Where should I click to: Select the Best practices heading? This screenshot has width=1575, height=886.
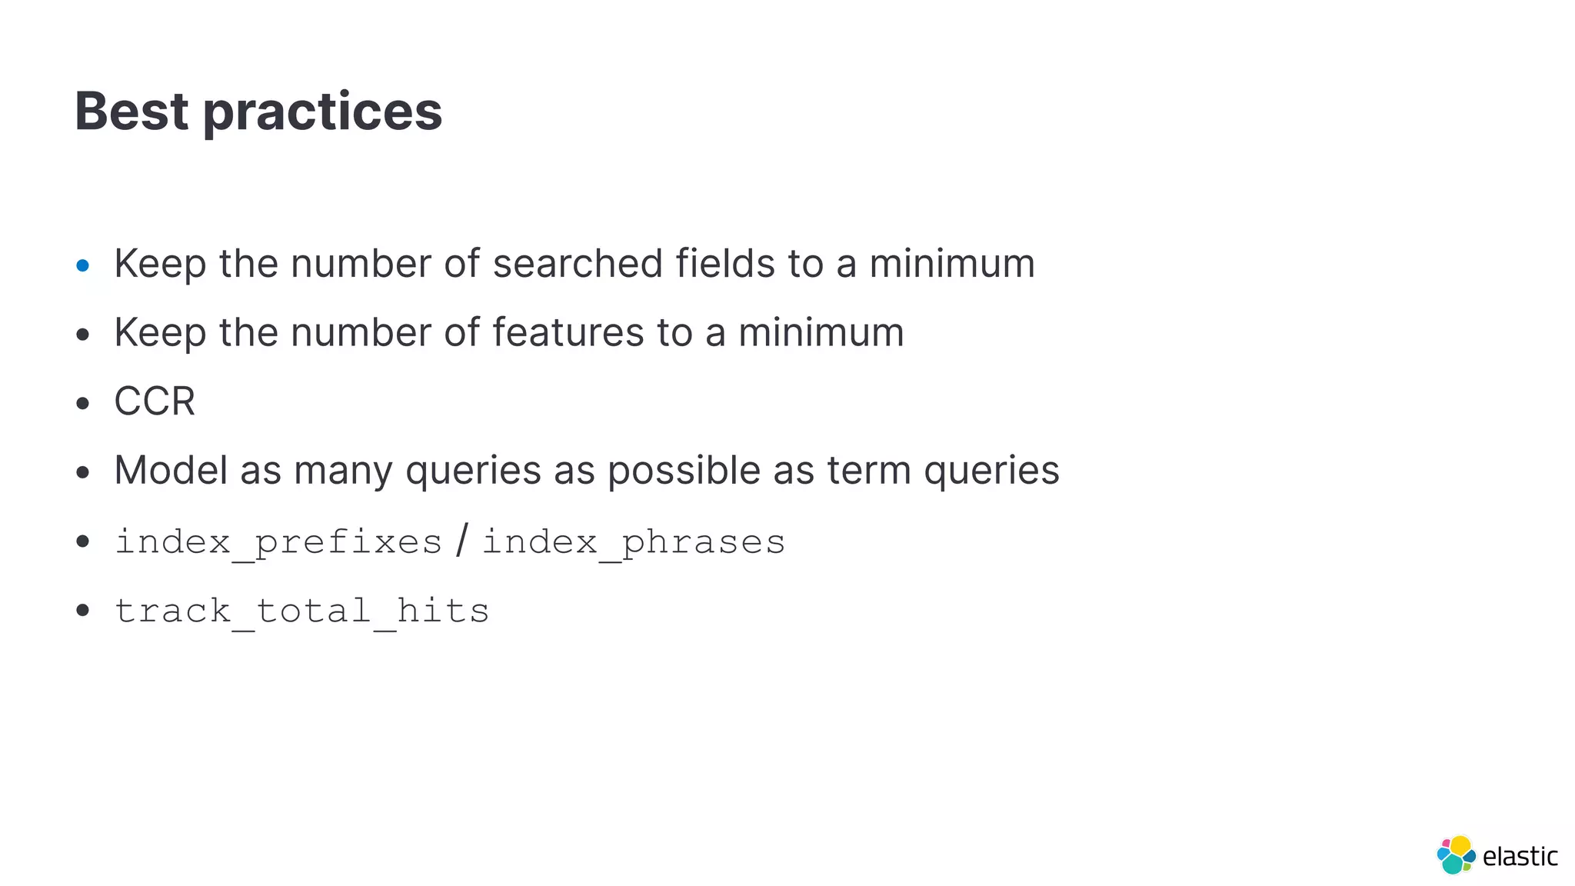(x=258, y=112)
